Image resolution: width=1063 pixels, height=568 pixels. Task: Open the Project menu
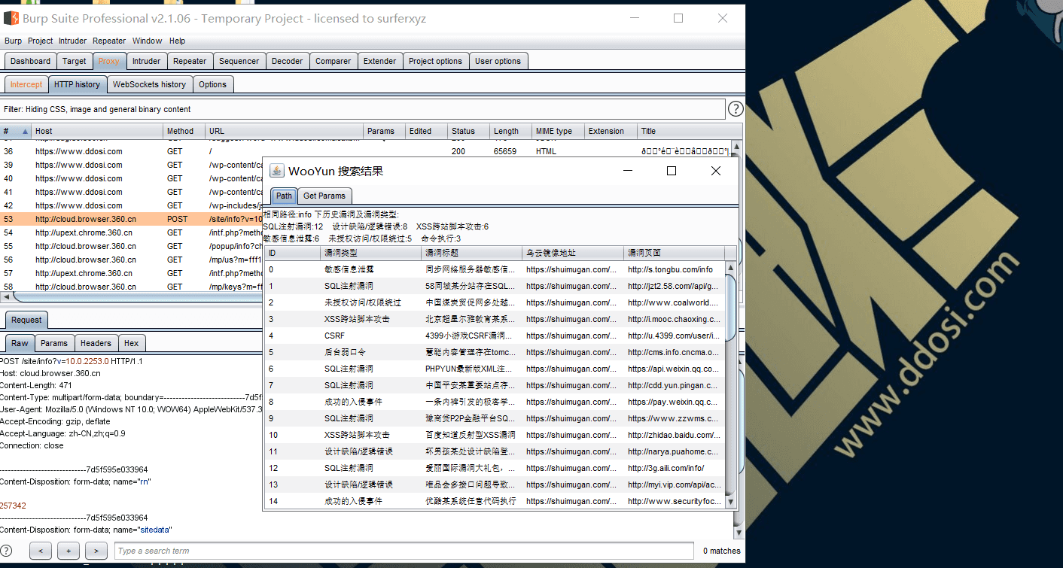tap(41, 41)
